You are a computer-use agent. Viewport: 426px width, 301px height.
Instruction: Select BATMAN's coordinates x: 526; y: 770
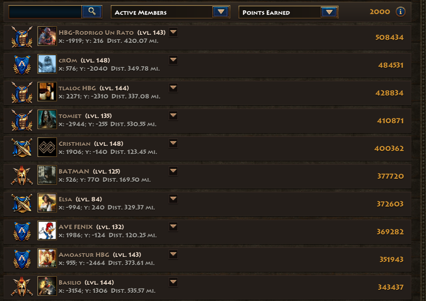pyautogui.click(x=79, y=180)
